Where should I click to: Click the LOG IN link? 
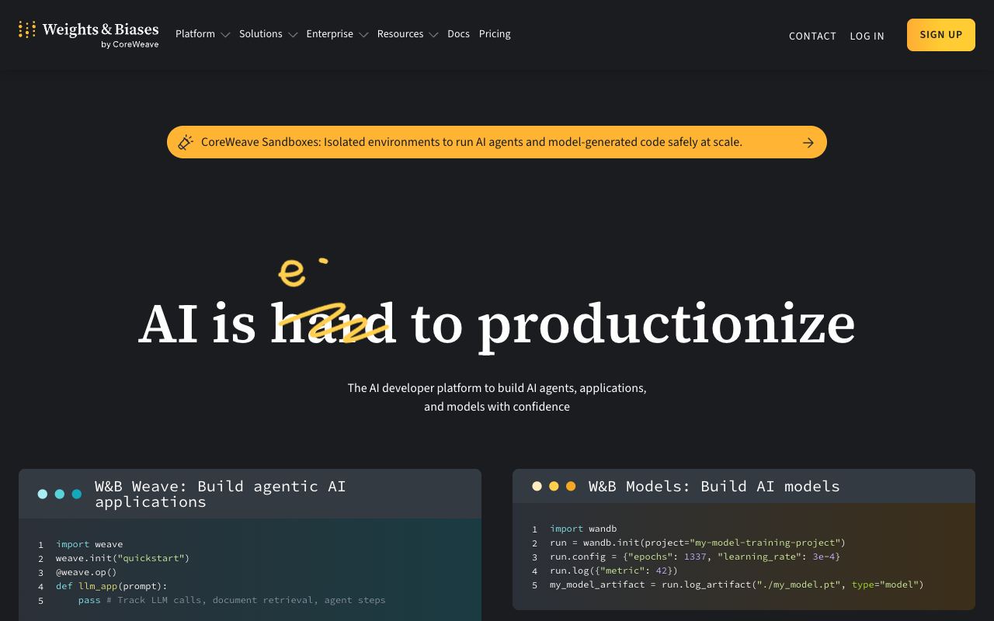pos(867,36)
